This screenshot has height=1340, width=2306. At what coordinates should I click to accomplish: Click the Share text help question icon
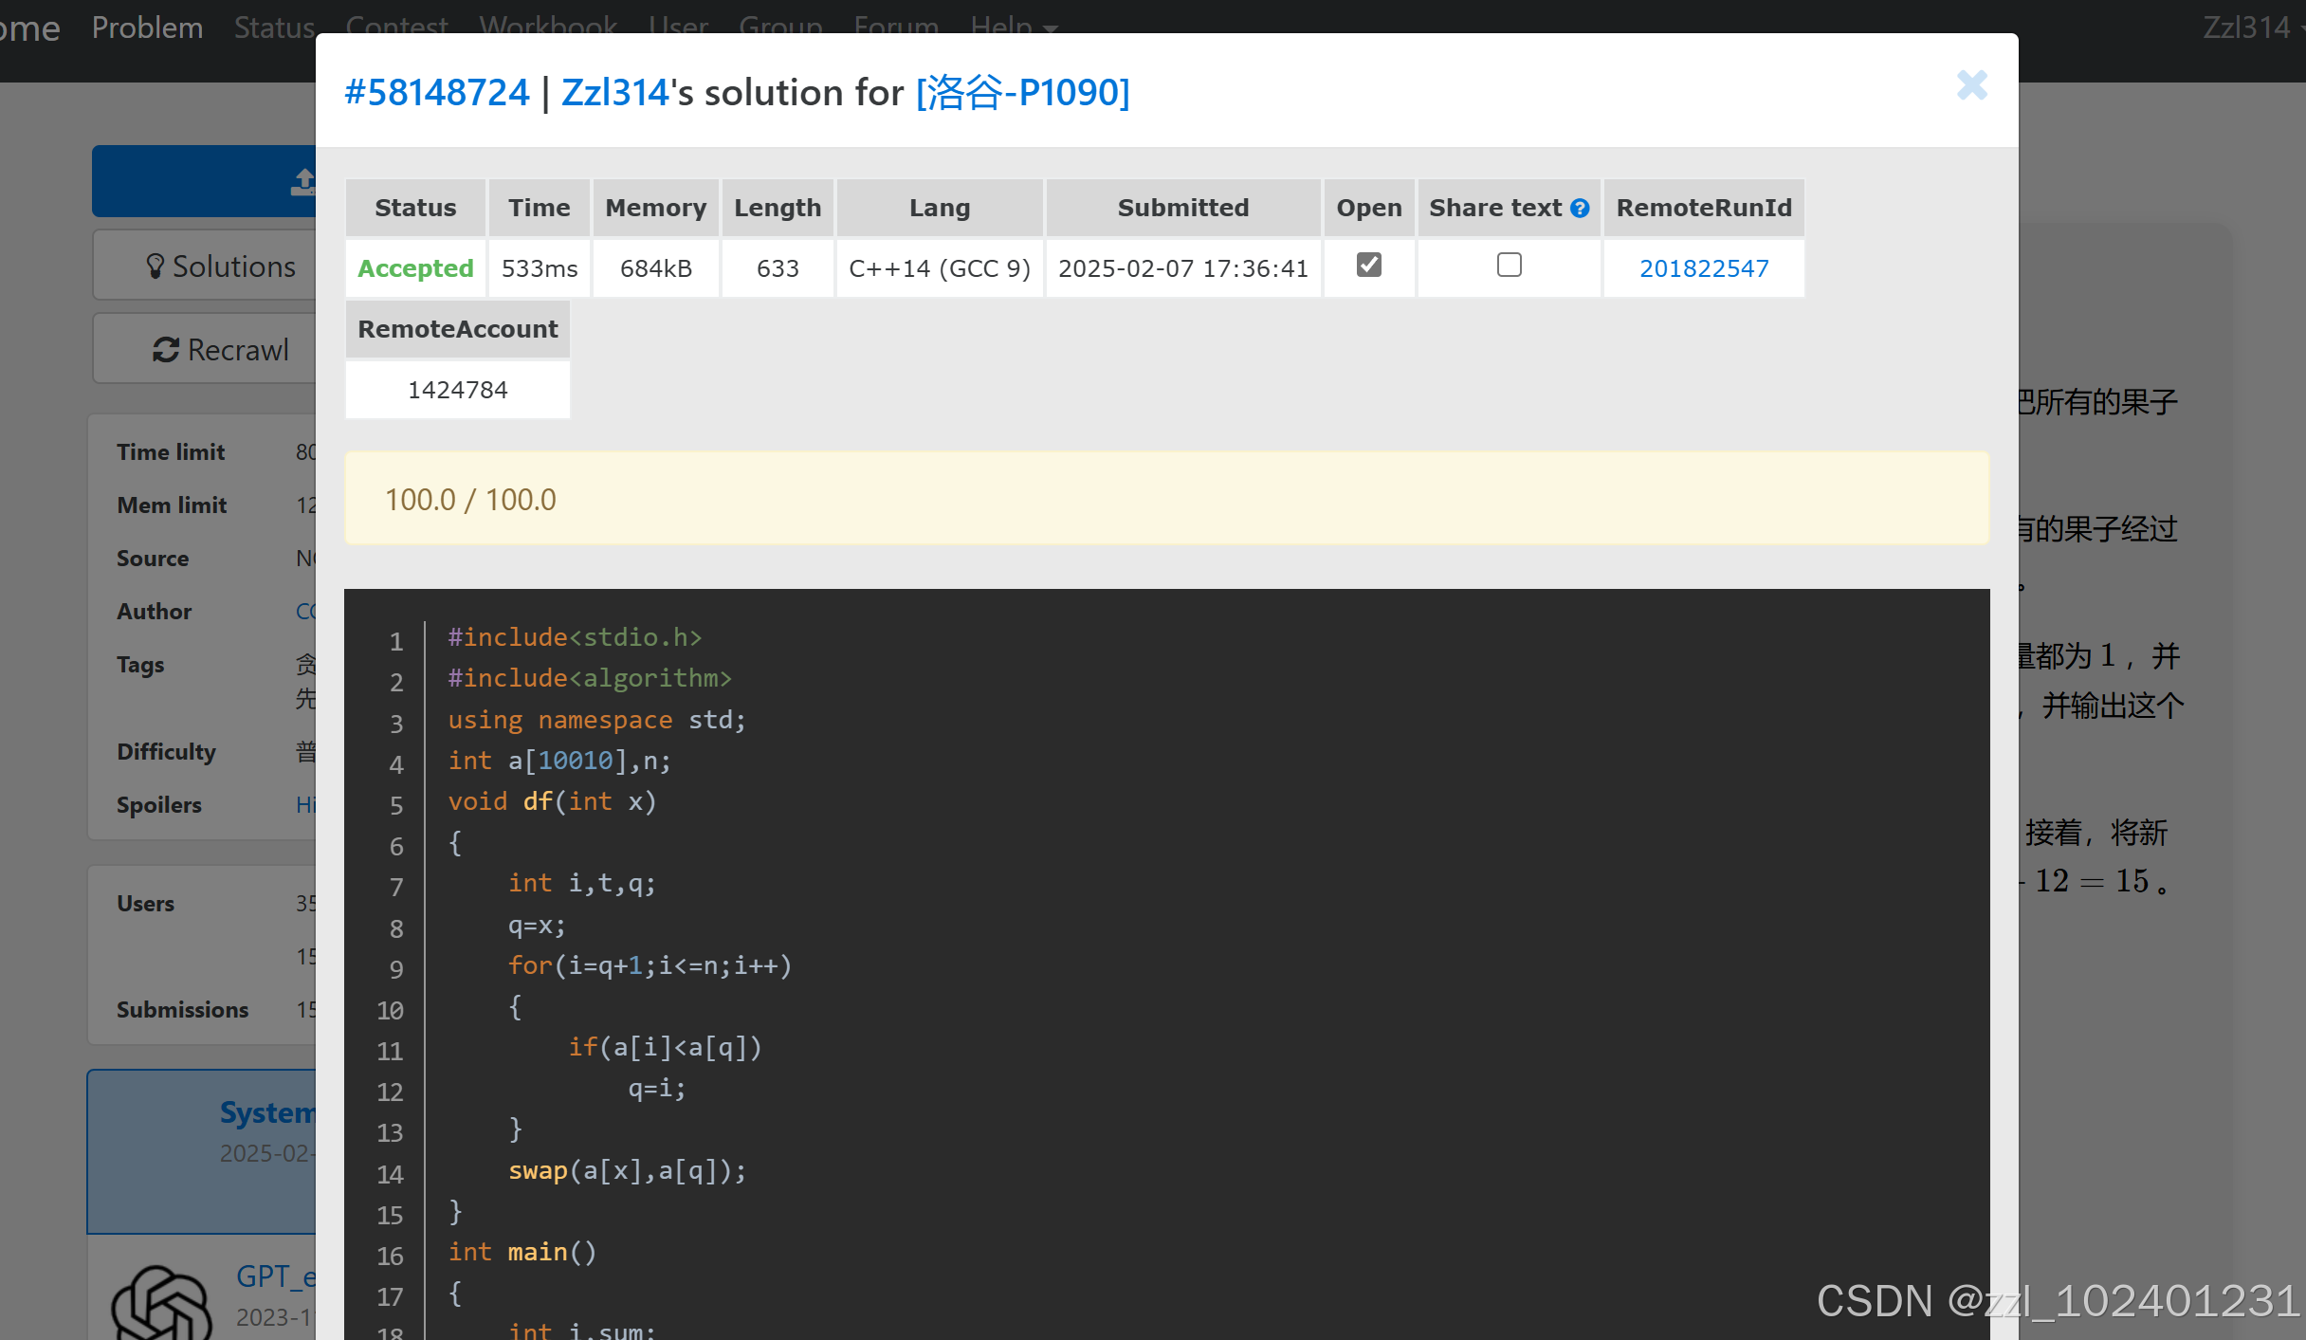(1580, 209)
